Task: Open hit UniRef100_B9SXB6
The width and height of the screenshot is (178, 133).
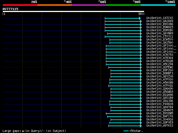Action: point(160,24)
